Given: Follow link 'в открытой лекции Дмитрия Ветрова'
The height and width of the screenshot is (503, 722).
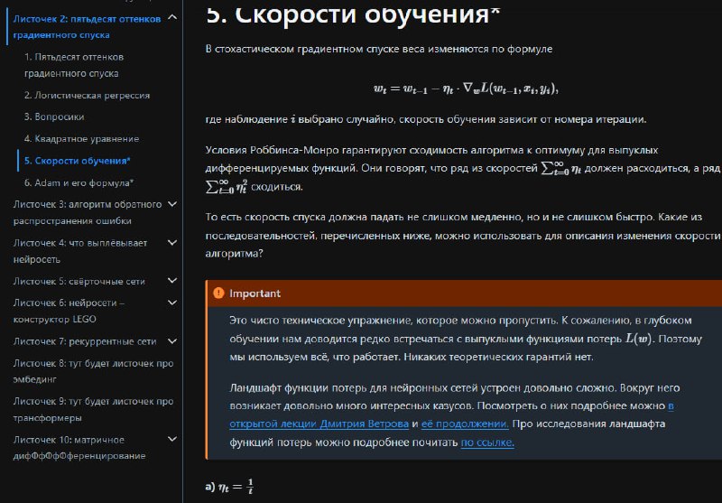Looking at the screenshot, I should click(319, 424).
